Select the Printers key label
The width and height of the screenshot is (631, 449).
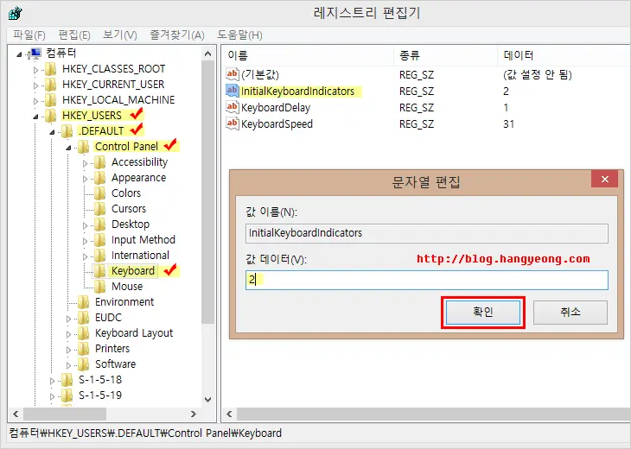112,349
